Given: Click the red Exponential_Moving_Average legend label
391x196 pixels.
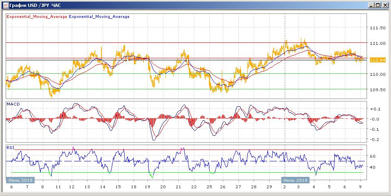Looking at the screenshot, I should (x=37, y=17).
